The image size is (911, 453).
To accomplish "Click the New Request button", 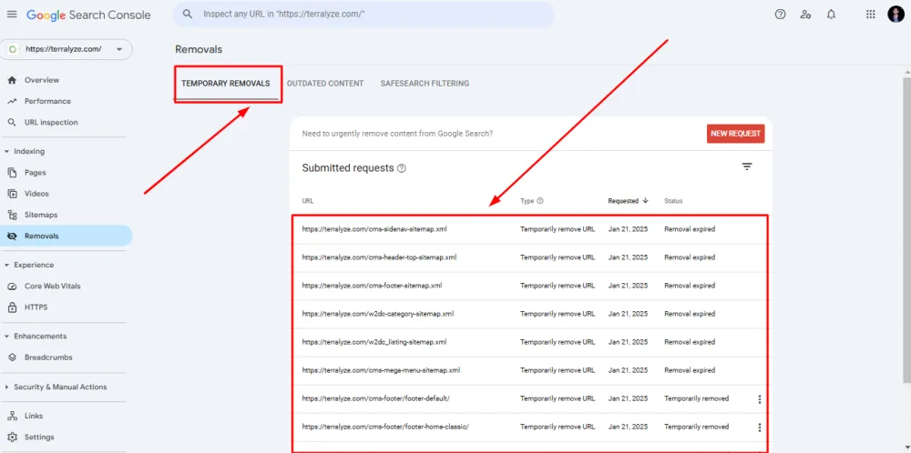I will [x=735, y=134].
